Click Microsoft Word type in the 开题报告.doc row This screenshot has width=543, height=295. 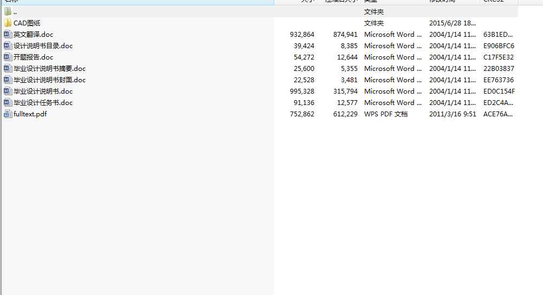coord(393,57)
